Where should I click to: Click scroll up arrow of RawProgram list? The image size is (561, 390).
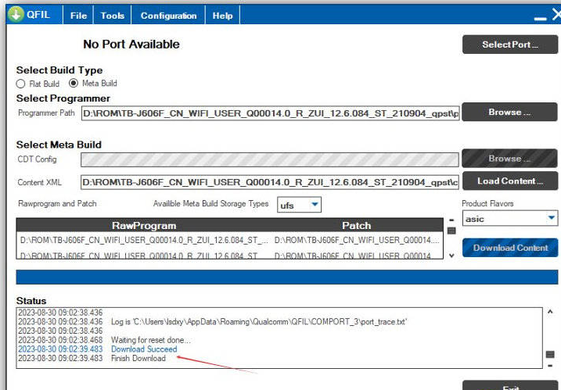pos(451,220)
